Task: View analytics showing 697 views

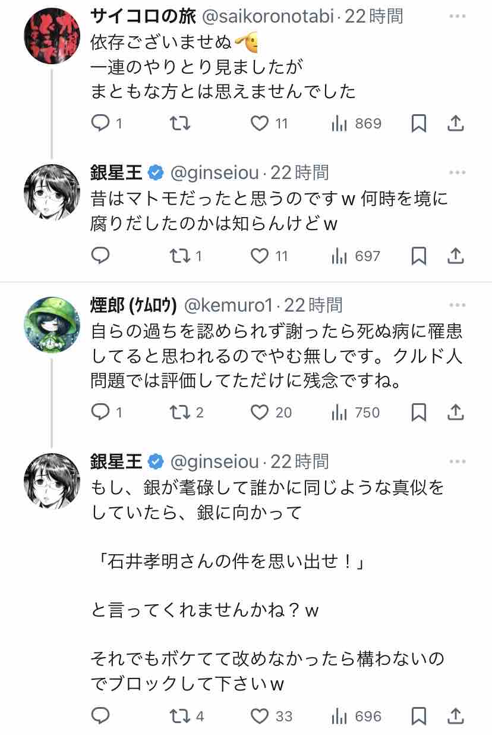Action: pyautogui.click(x=355, y=256)
